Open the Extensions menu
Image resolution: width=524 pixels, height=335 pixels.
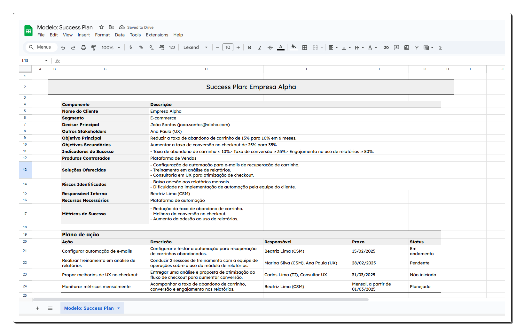tap(157, 35)
